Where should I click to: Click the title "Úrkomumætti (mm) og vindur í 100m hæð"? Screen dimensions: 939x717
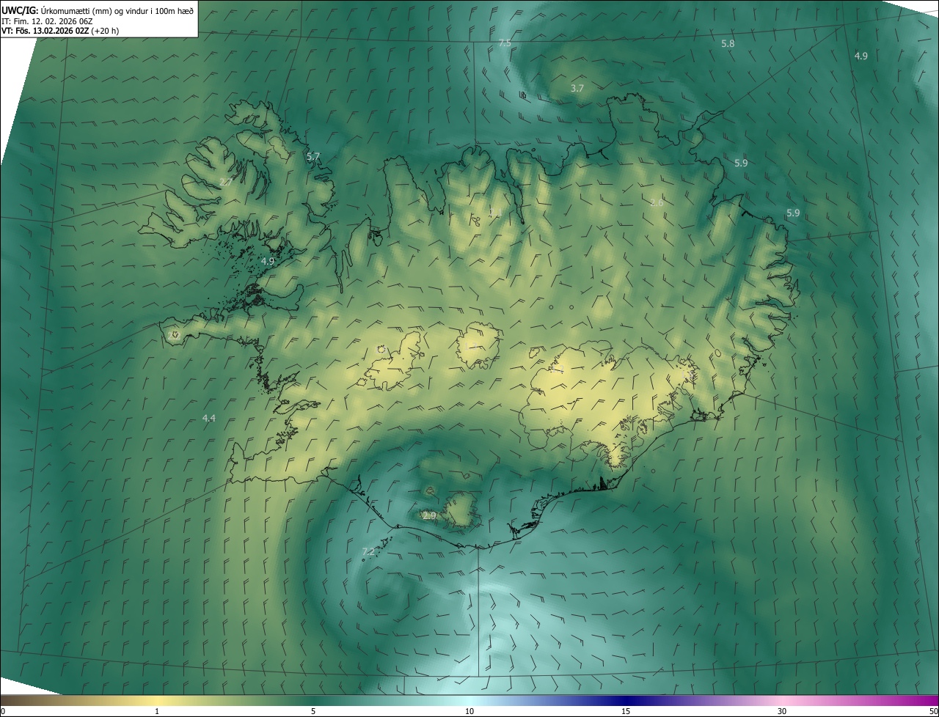(x=117, y=10)
